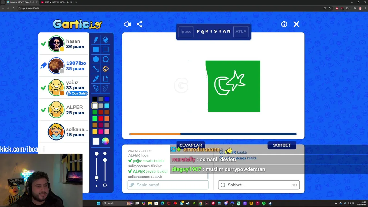Select player yağız avatar
The height and width of the screenshot is (207, 368).
[56, 87]
